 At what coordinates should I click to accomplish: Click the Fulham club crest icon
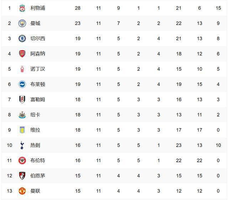pos(22,99)
